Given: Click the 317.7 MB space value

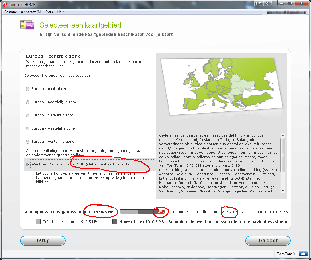Looking at the screenshot, I should tap(230, 212).
